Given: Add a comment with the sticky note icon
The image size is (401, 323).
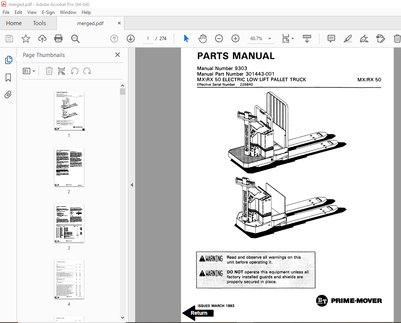Looking at the screenshot, I should click(331, 39).
